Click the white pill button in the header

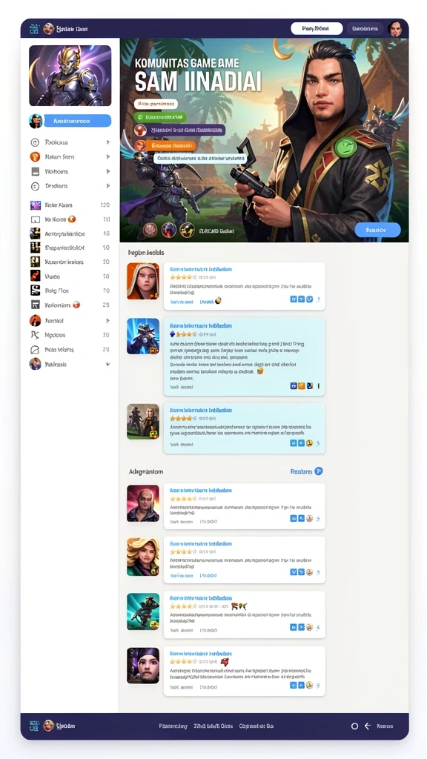coord(317,29)
